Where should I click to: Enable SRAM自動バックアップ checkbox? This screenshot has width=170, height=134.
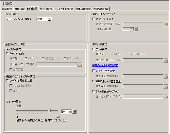point(93,91)
